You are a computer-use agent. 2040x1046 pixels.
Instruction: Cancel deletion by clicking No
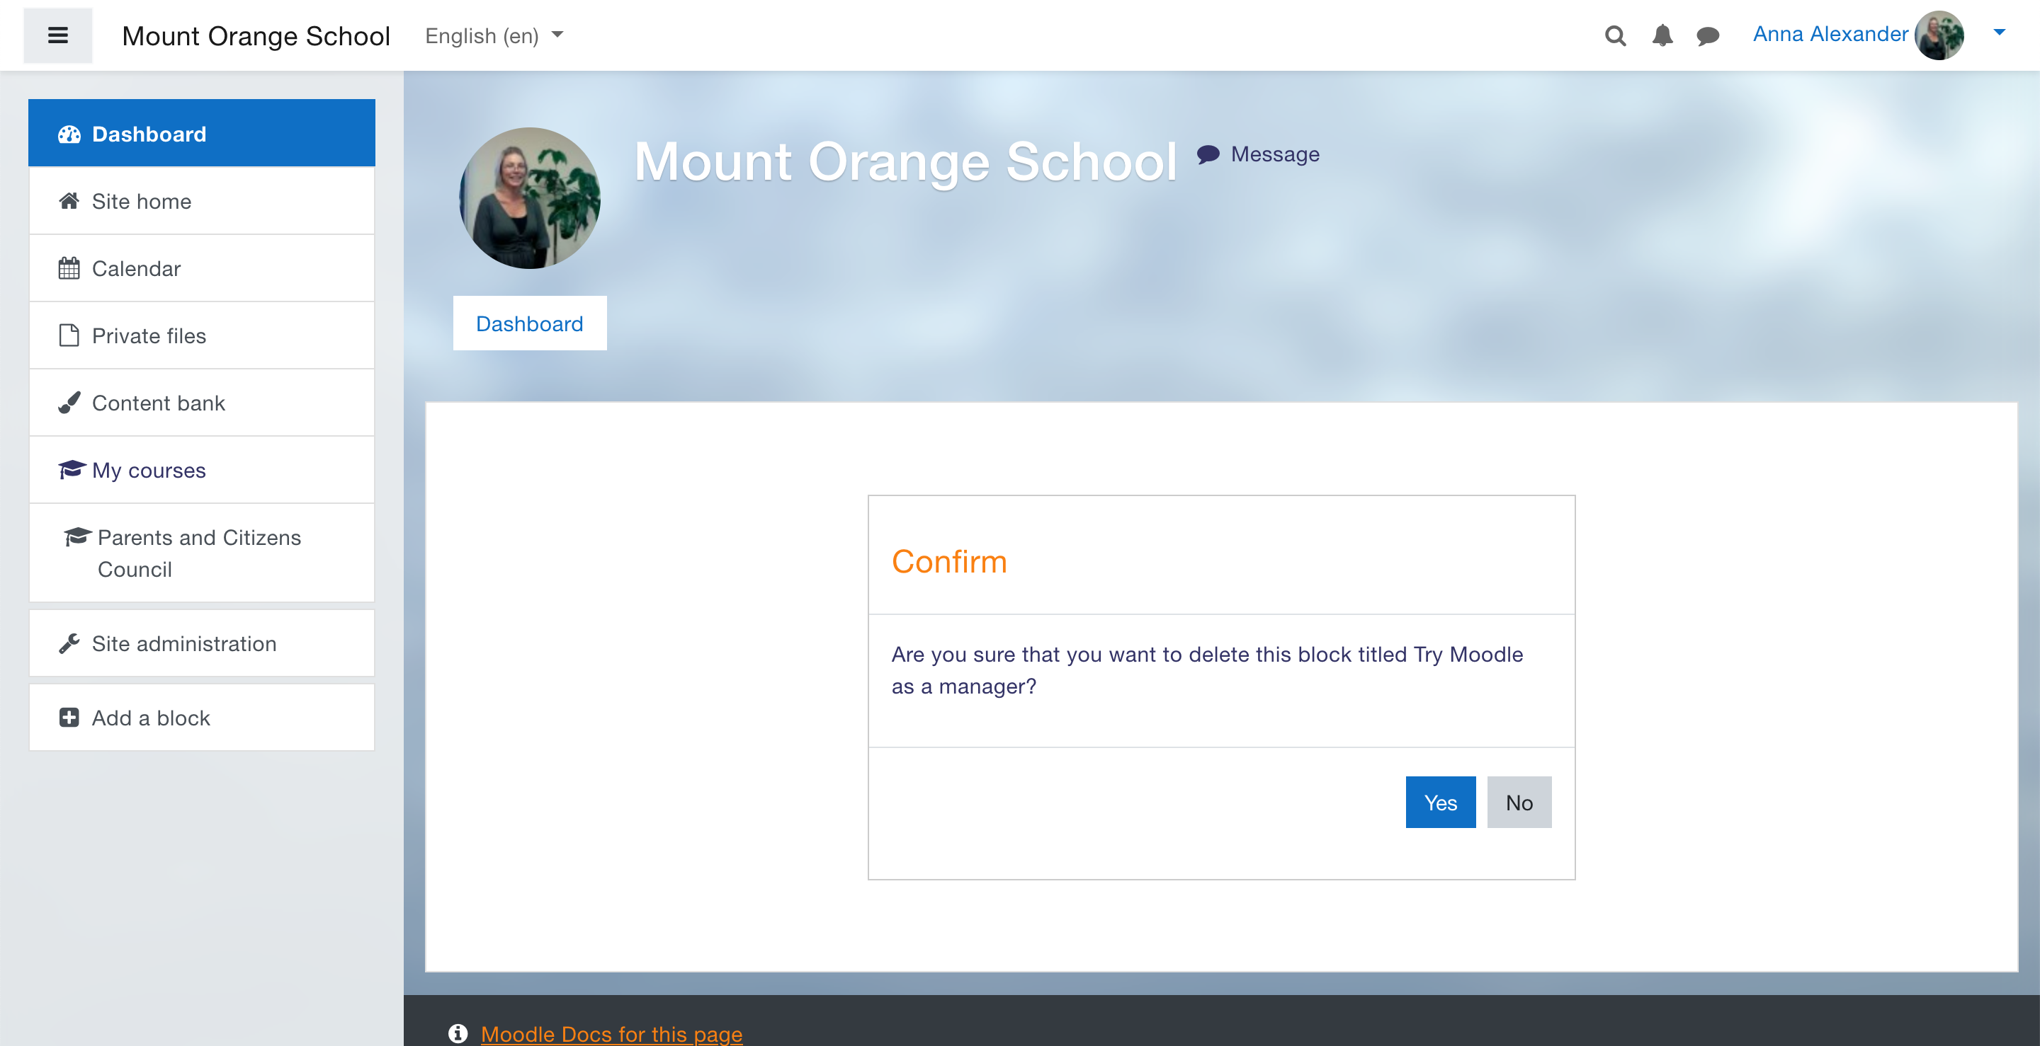[1519, 803]
